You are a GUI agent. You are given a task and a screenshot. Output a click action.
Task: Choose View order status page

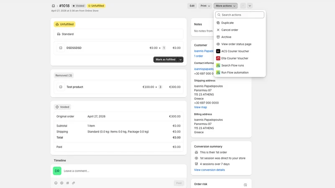(x=240, y=44)
